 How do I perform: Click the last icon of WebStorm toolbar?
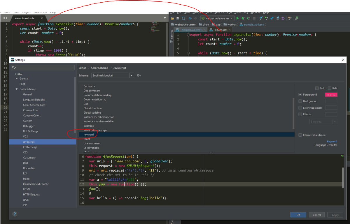[296, 18]
